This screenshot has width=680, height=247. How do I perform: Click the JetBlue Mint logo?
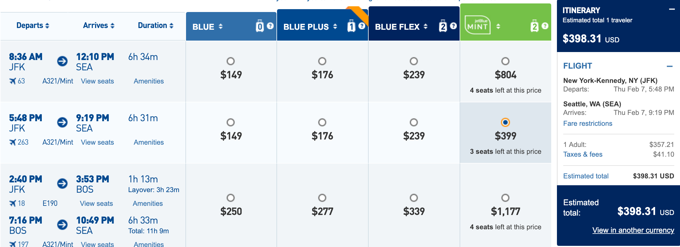[477, 25]
